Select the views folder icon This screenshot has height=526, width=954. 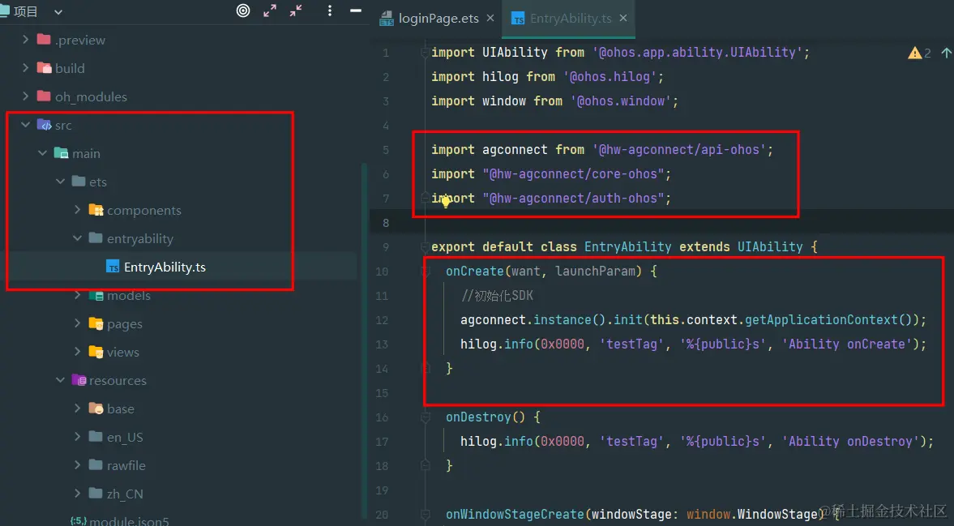(96, 352)
